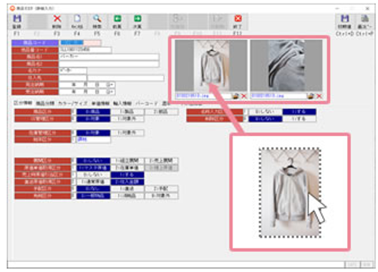Viewport: 378px width, 272px height.
Task: Click the F1 register (save) icon
Action: pyautogui.click(x=17, y=19)
